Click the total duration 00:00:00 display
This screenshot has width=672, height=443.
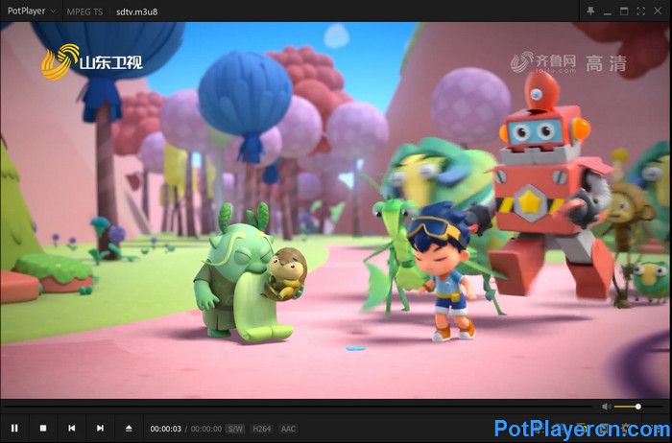tap(206, 429)
